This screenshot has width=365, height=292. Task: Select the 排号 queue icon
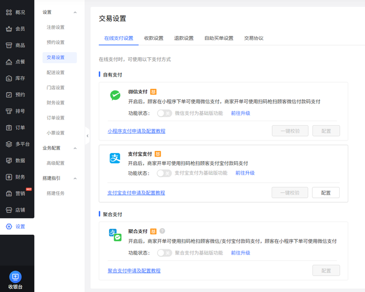(x=9, y=112)
